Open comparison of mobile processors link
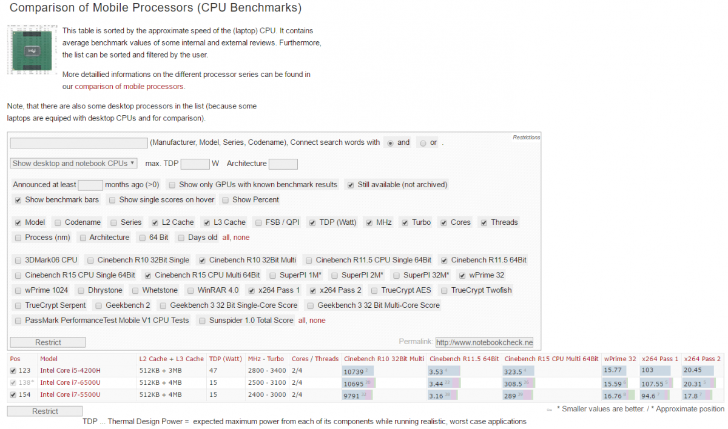The image size is (728, 429). [129, 87]
